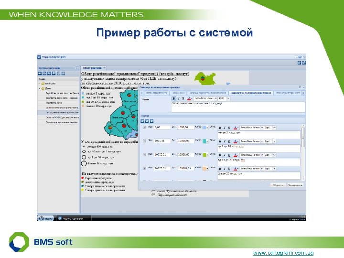The height and width of the screenshot is (258, 344).
Task: Open the Вибір даних wizard tab
Action: 178,93
